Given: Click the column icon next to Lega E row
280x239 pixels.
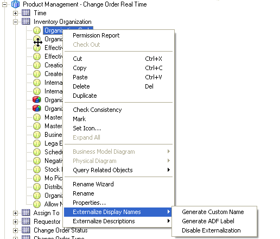Looking at the screenshot, I should [37, 143].
